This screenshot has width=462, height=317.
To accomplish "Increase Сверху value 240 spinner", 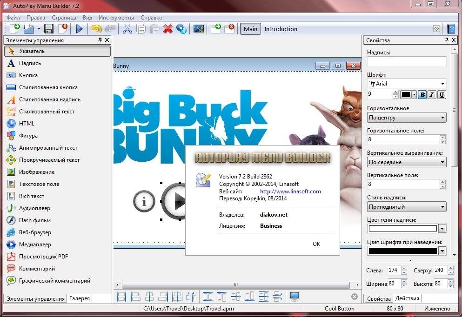I will pyautogui.click(x=450, y=268).
